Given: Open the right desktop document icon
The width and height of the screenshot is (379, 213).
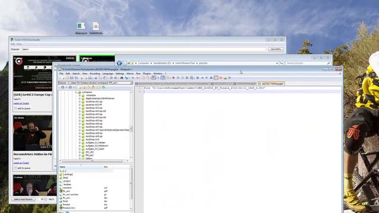Looking at the screenshot, I should coord(96,28).
